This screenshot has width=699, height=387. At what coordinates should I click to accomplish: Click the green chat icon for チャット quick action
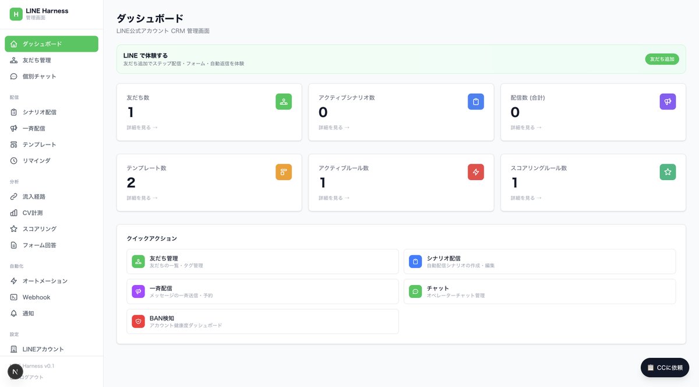415,291
